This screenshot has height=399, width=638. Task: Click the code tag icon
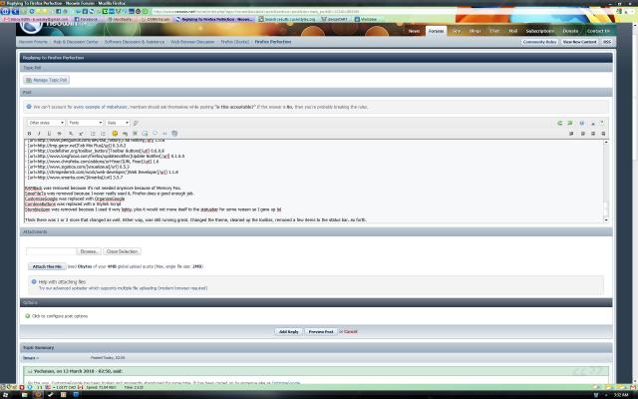point(164,134)
